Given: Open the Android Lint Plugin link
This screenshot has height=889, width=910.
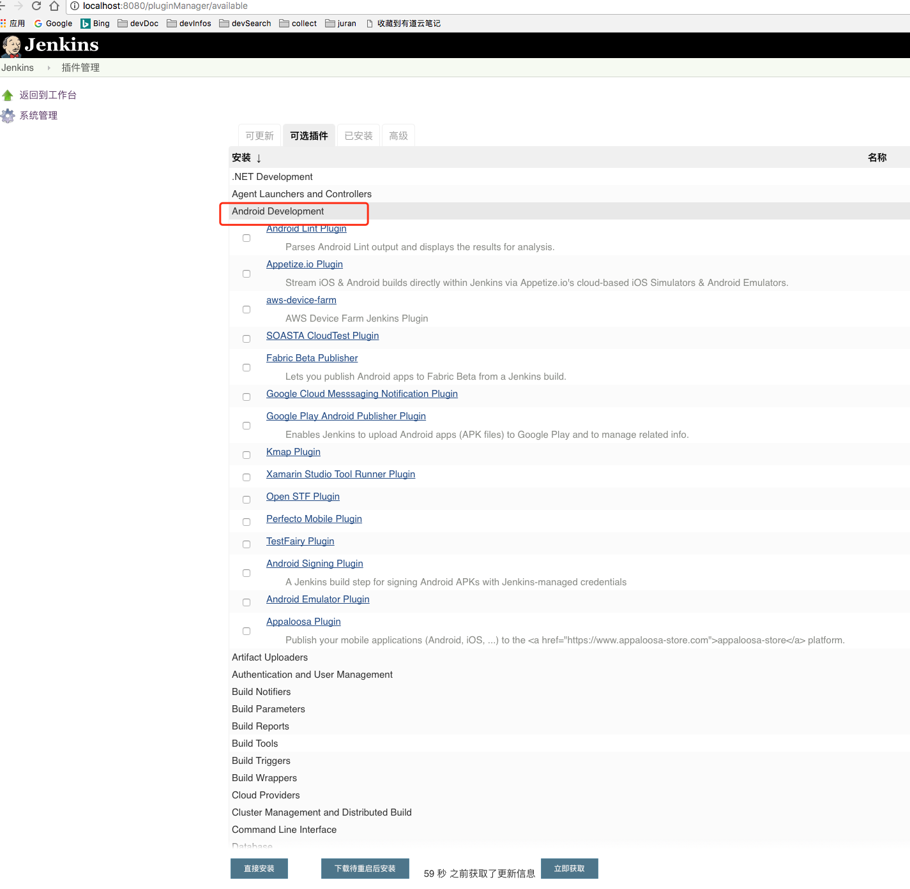Looking at the screenshot, I should 307,228.
